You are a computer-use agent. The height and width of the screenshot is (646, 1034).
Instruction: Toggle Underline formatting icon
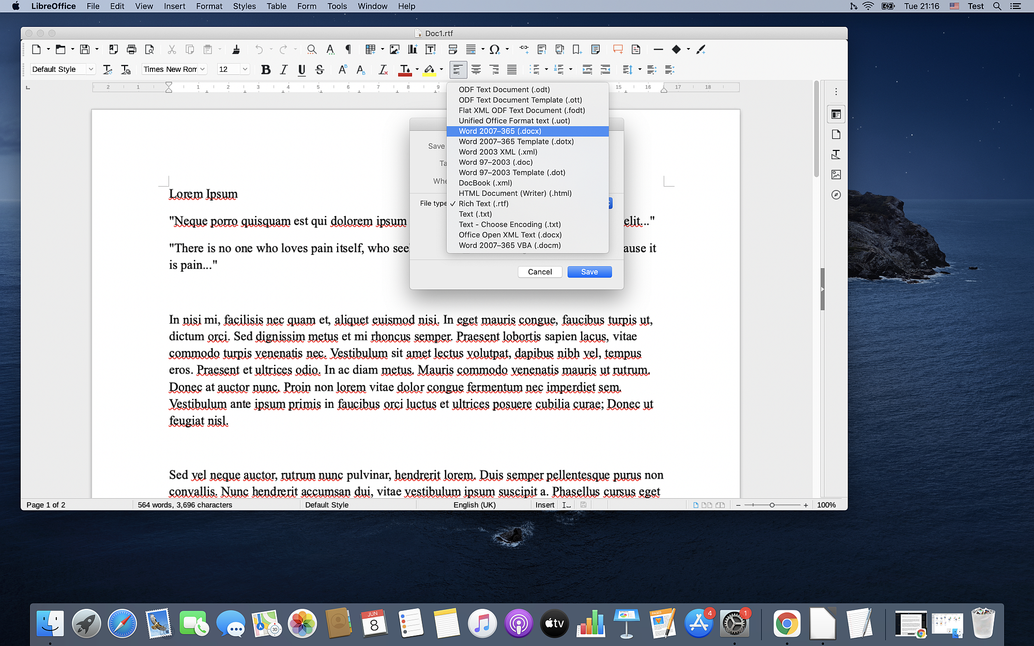click(x=301, y=68)
